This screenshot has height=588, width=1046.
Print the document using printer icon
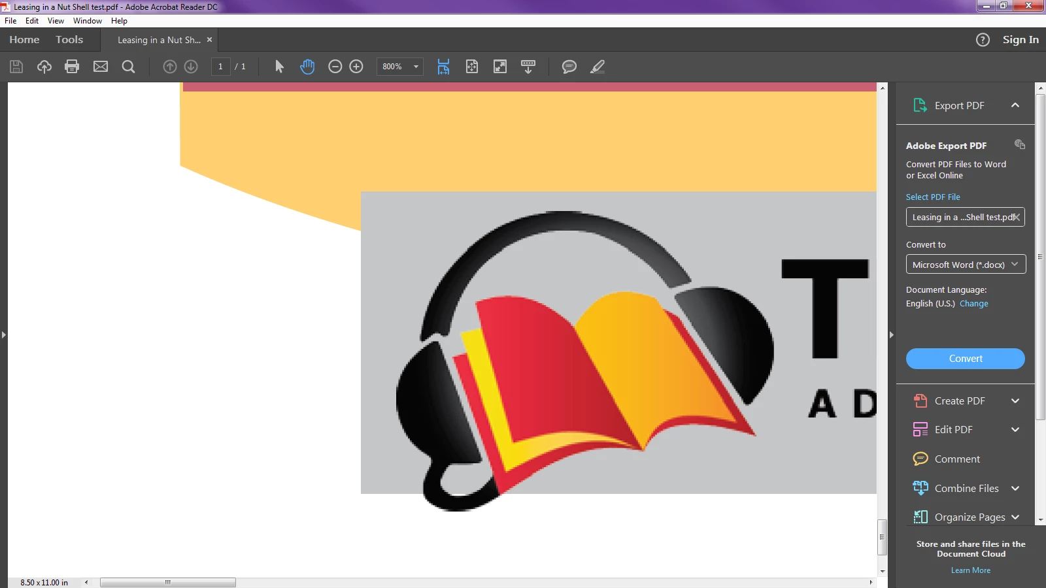(x=72, y=67)
